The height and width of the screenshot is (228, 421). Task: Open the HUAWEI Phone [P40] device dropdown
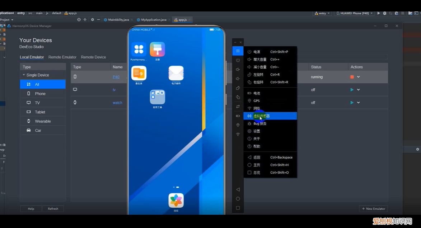pyautogui.click(x=354, y=13)
